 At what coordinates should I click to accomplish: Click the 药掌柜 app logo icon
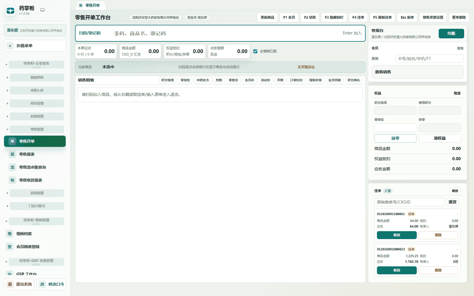coord(10,11)
